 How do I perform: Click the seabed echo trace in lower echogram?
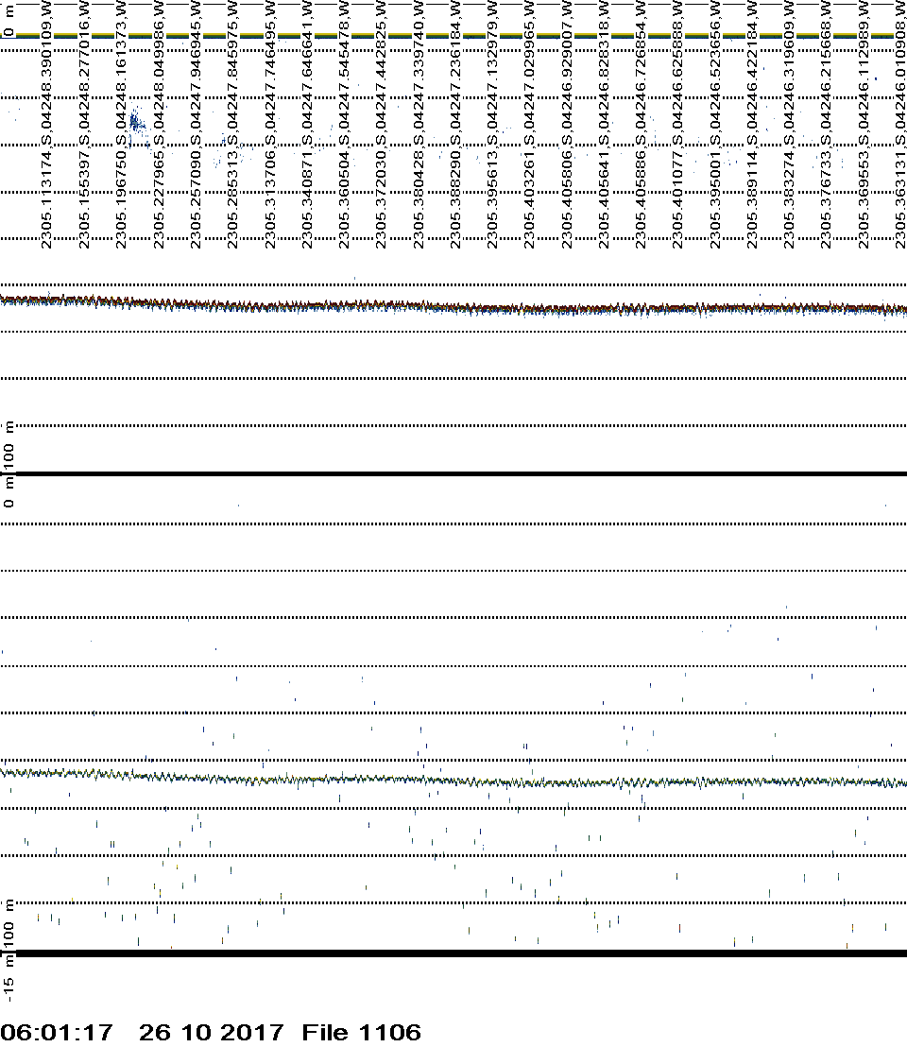453,780
